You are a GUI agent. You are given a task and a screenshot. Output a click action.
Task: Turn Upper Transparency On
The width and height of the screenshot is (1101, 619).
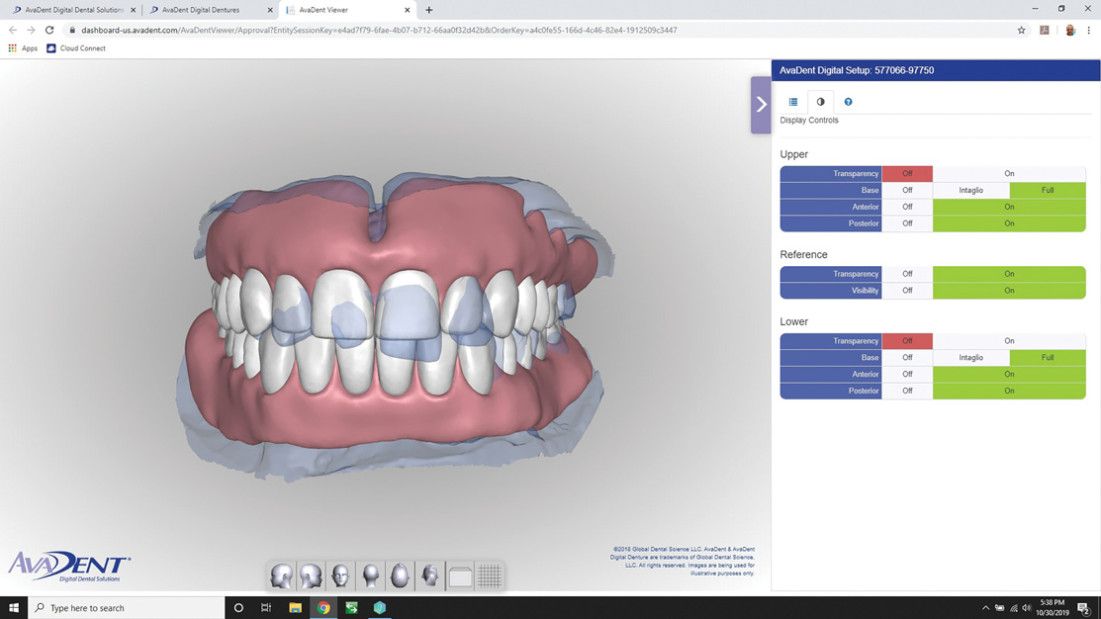click(x=1009, y=174)
